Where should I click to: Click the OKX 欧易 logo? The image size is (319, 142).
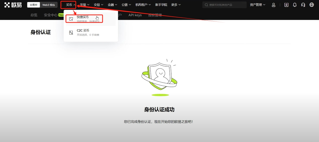point(13,5)
